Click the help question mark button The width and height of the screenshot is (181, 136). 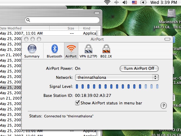(163, 105)
